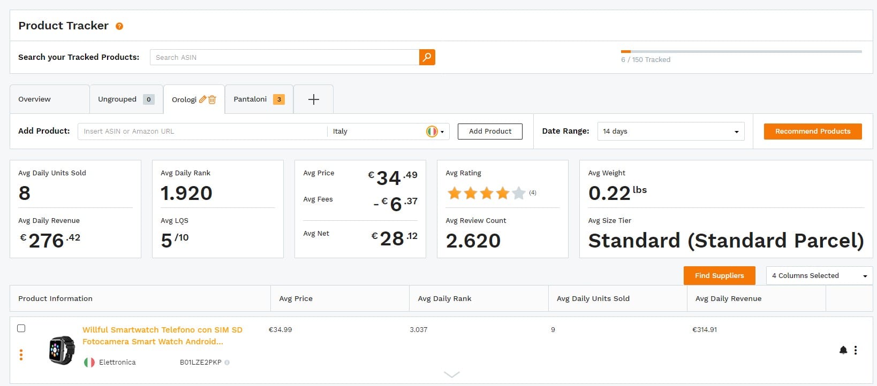Expand product row details chevron
The width and height of the screenshot is (877, 386).
tap(451, 375)
